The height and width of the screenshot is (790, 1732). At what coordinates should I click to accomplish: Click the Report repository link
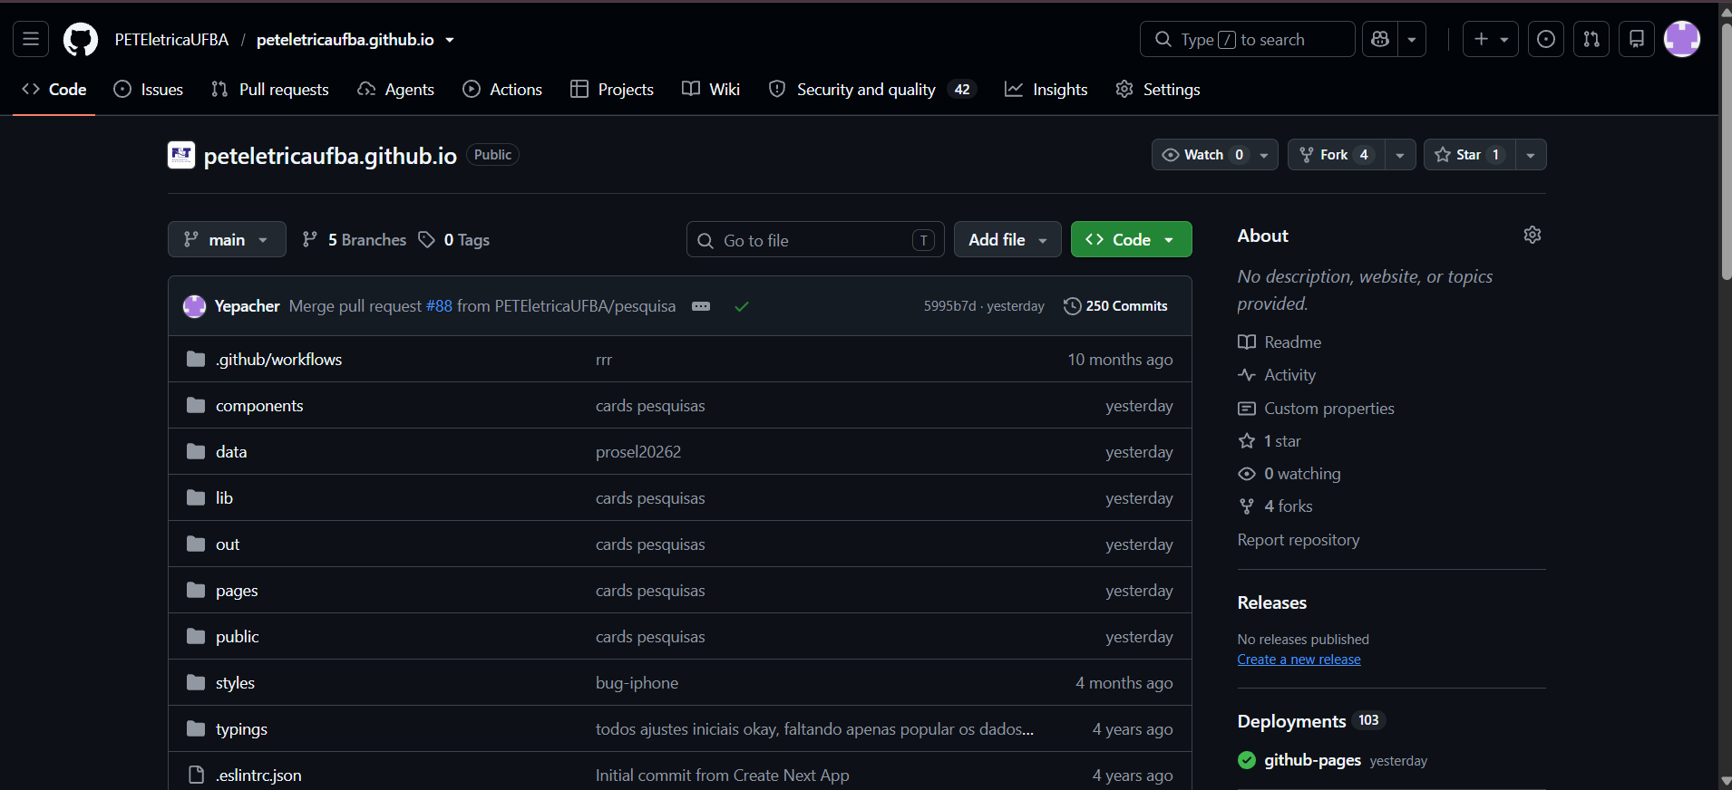pos(1299,539)
